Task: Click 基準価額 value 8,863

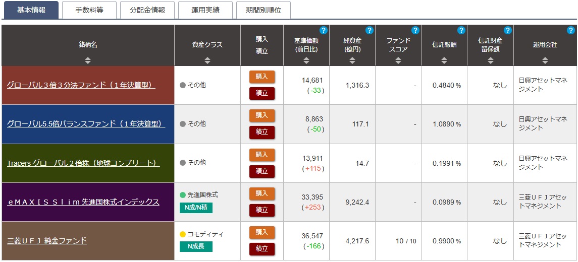Action: [x=314, y=119]
